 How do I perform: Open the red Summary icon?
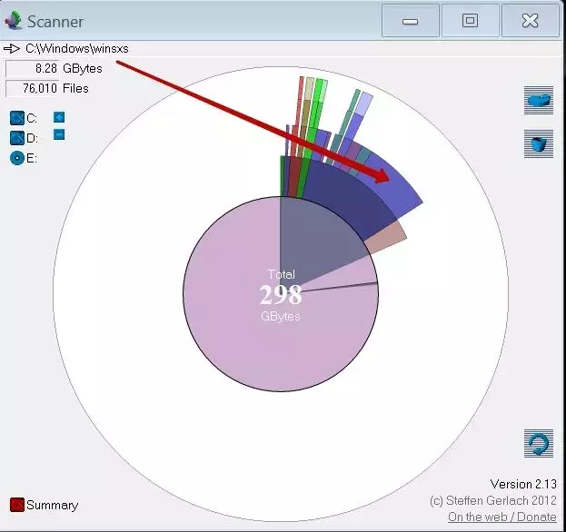coord(16,505)
